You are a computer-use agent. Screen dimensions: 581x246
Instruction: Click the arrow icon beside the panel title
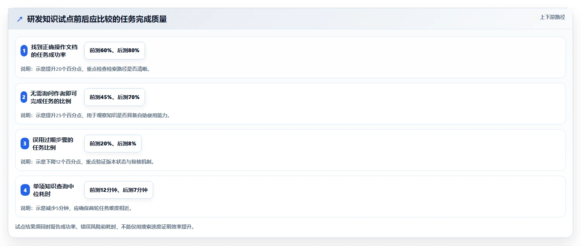[20, 19]
